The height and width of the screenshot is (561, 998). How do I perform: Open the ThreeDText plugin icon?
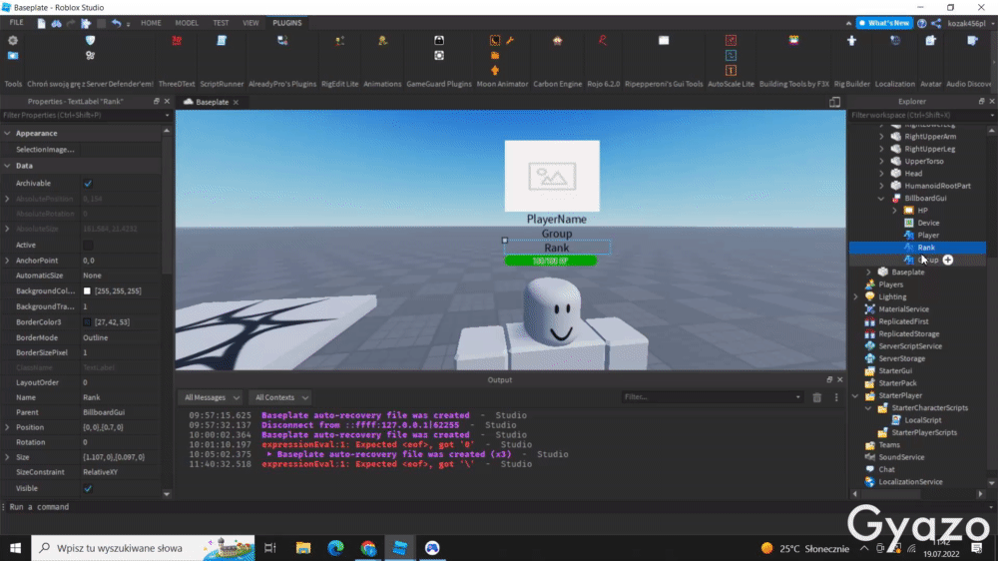pyautogui.click(x=177, y=41)
